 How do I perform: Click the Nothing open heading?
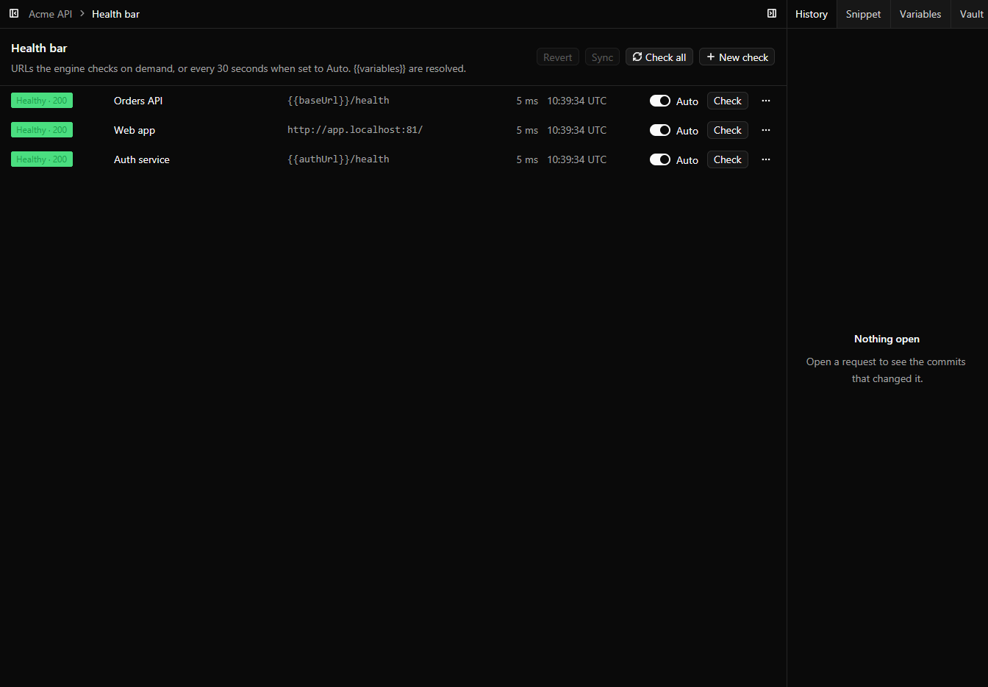pyautogui.click(x=887, y=339)
